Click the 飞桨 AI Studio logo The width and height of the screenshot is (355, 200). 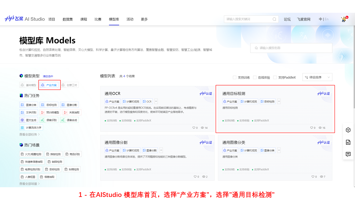25,19
